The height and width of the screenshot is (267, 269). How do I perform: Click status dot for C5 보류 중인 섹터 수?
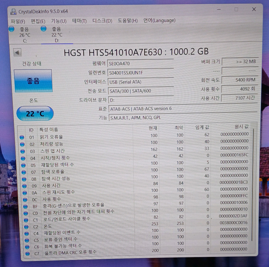coord(27,240)
